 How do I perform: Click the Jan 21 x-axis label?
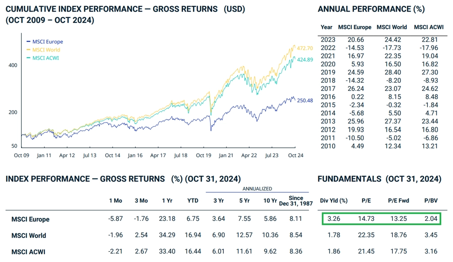226,156
